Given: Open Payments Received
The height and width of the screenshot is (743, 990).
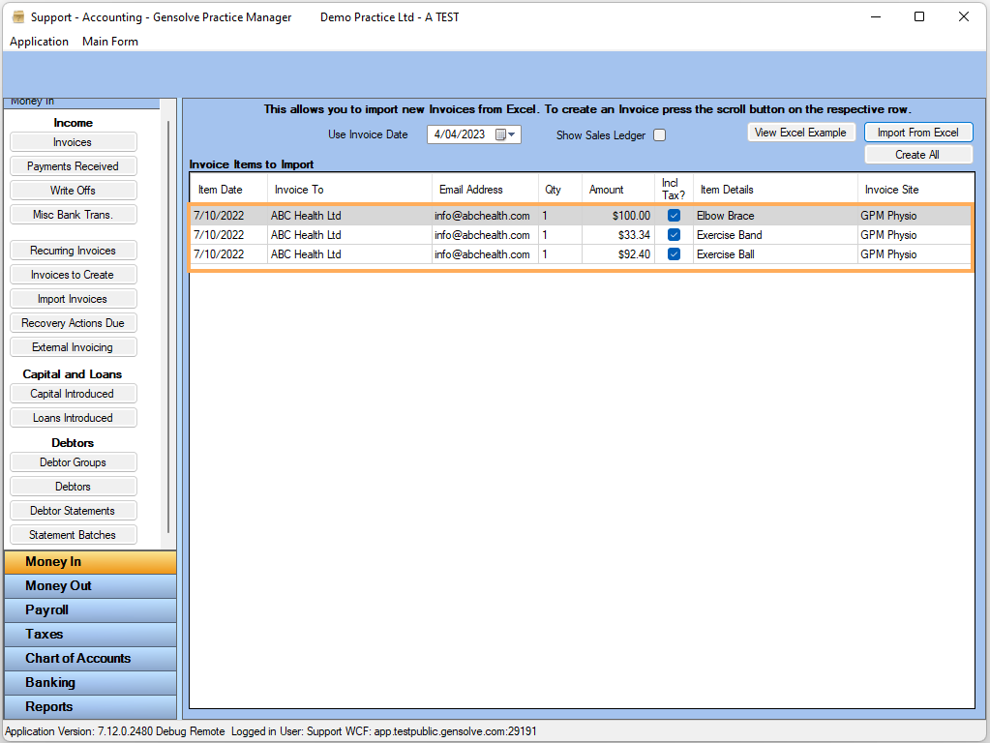Looking at the screenshot, I should tap(73, 165).
